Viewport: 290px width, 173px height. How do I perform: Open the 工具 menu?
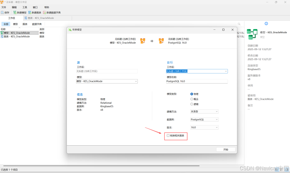(25, 7)
